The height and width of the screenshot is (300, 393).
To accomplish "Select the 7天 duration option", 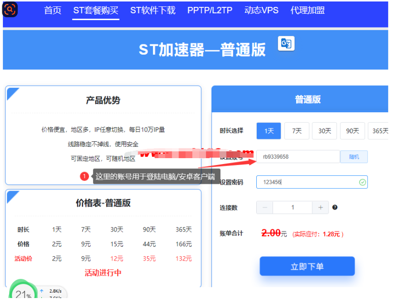I will (297, 131).
